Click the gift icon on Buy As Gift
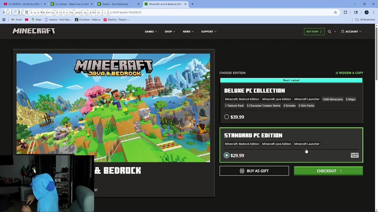The height and width of the screenshot is (212, 378). point(242,171)
